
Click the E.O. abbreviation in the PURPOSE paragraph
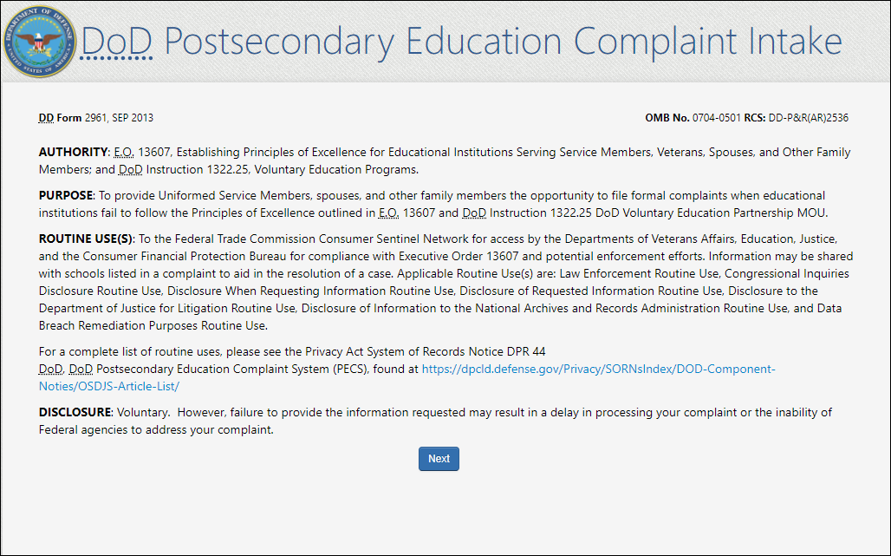click(388, 213)
